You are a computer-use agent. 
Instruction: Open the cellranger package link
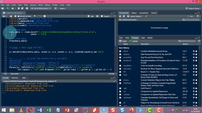[127, 98]
